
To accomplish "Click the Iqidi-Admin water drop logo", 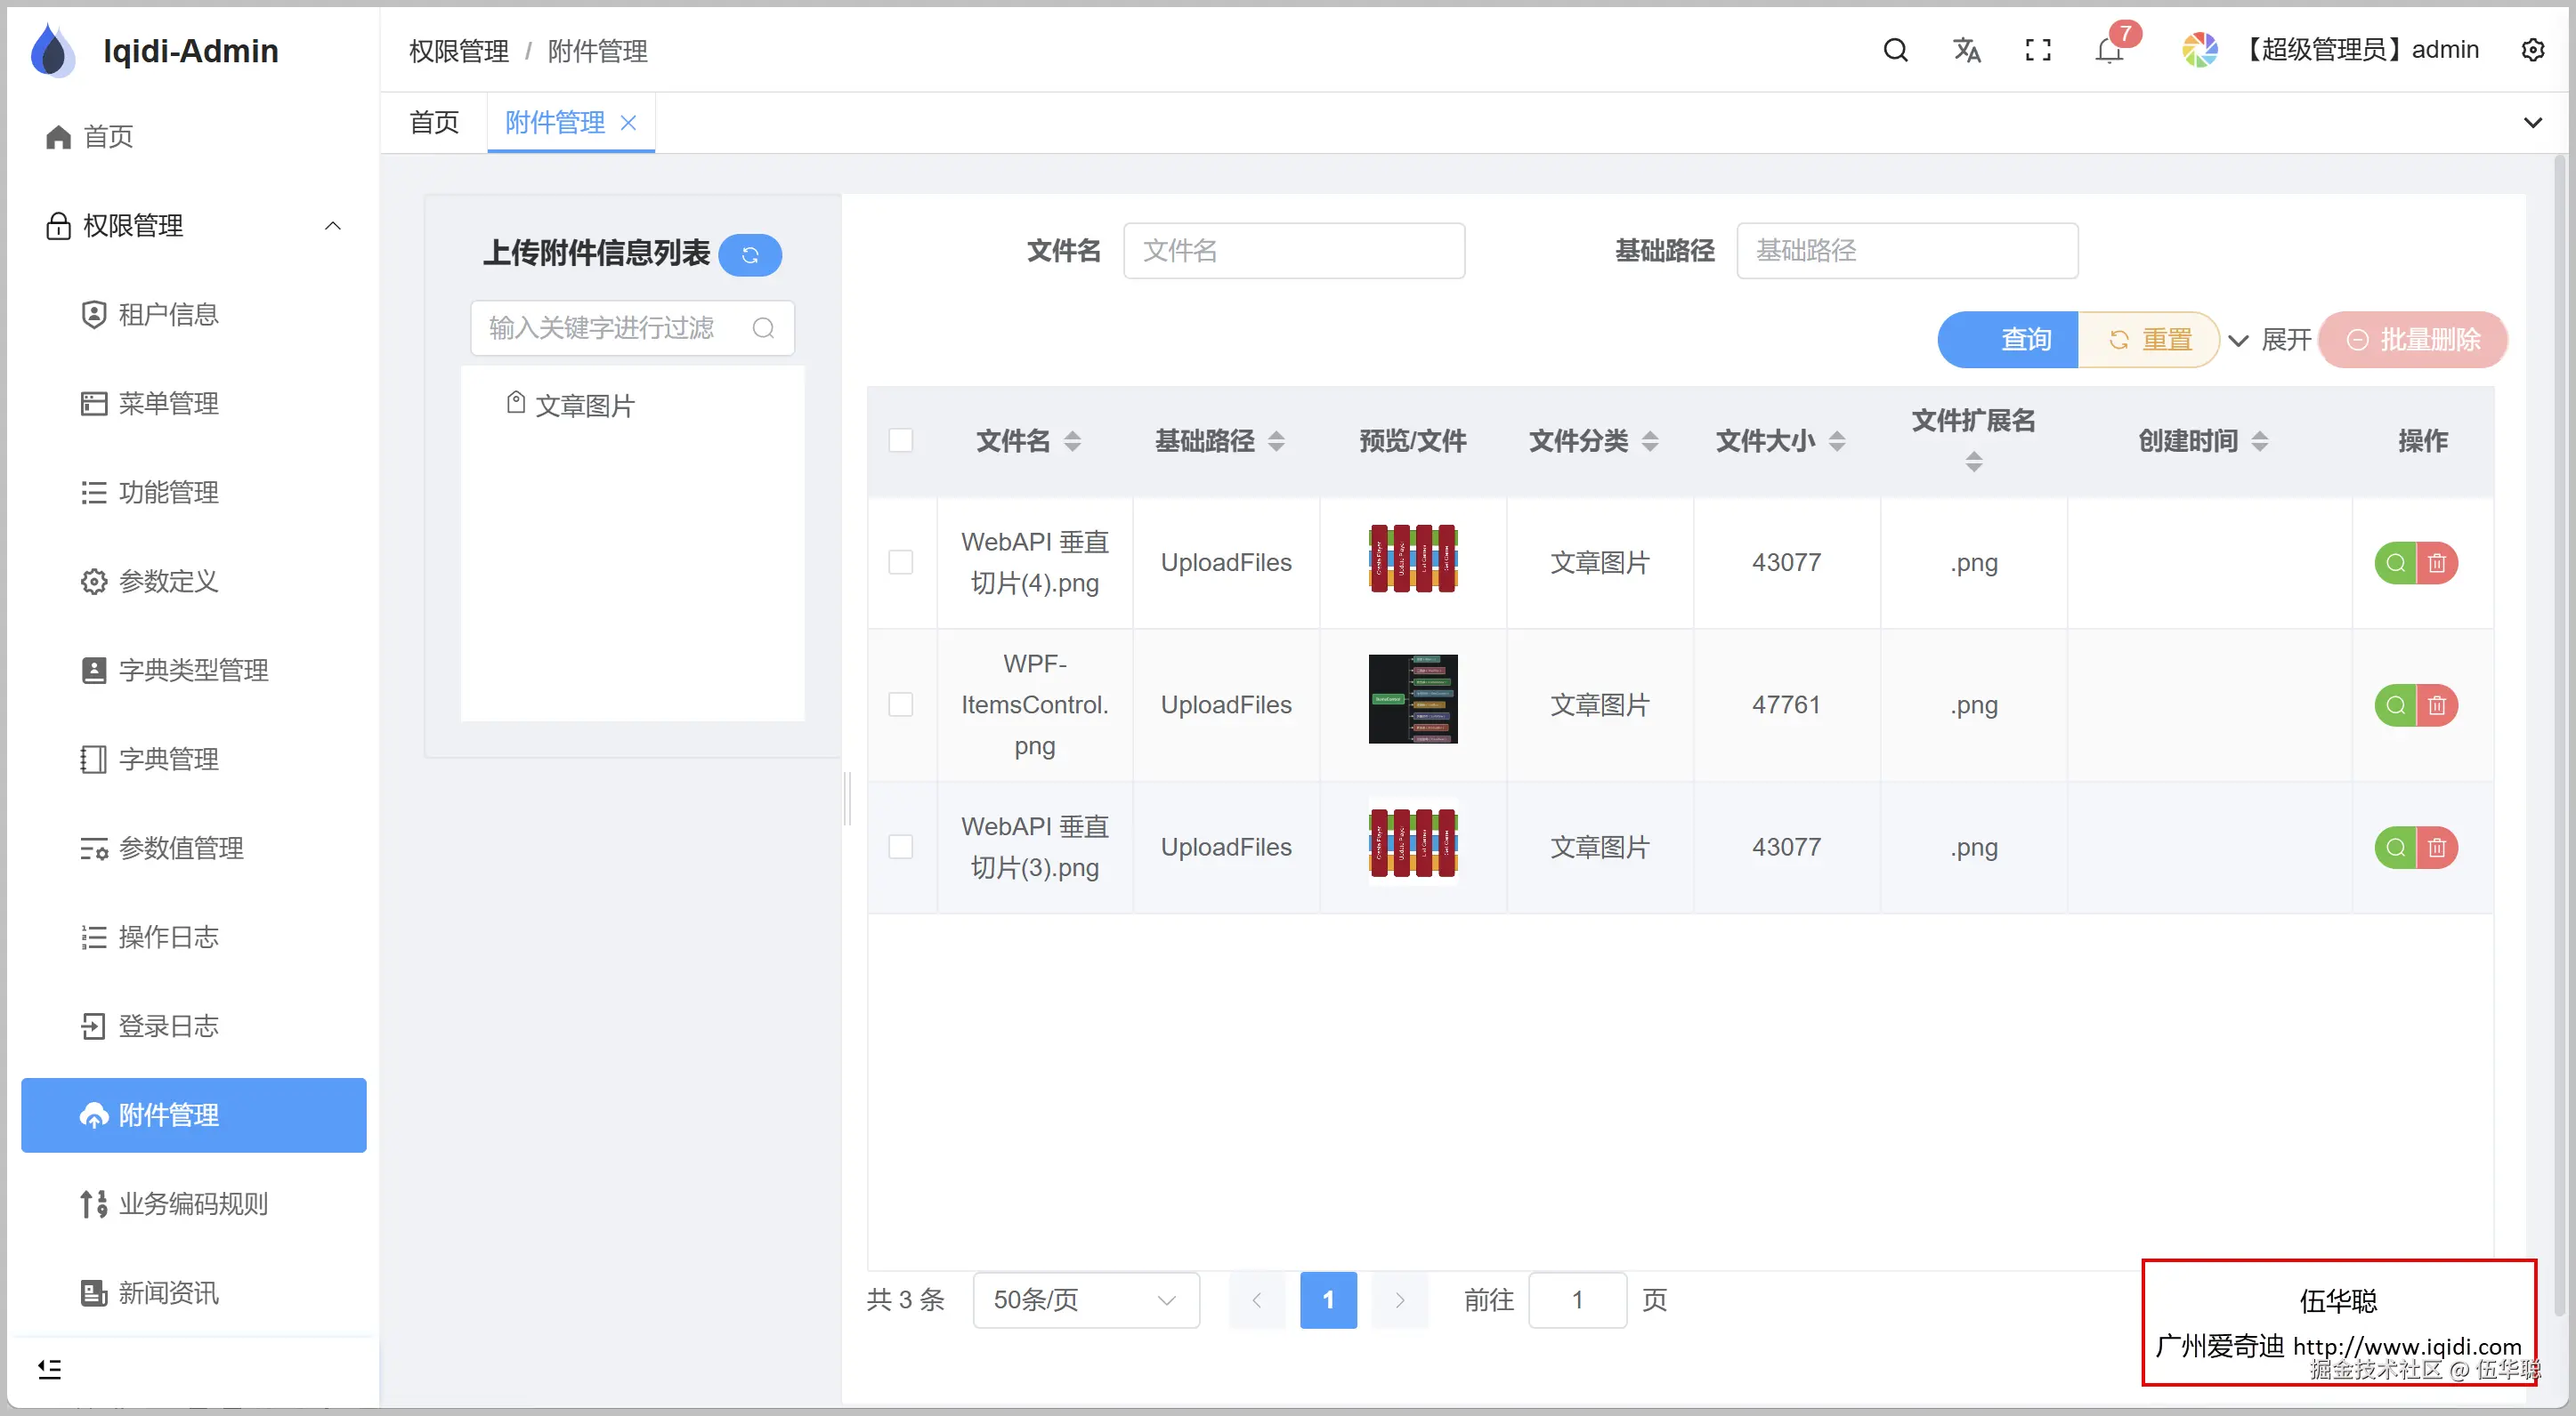I will click(53, 50).
